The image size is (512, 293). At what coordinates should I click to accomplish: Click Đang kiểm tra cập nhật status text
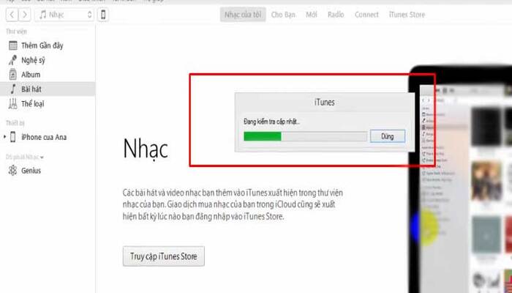[271, 122]
